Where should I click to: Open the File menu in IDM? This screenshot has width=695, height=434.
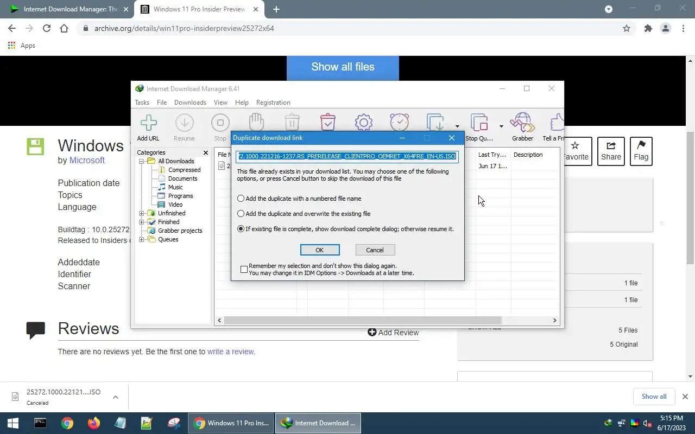tap(162, 103)
